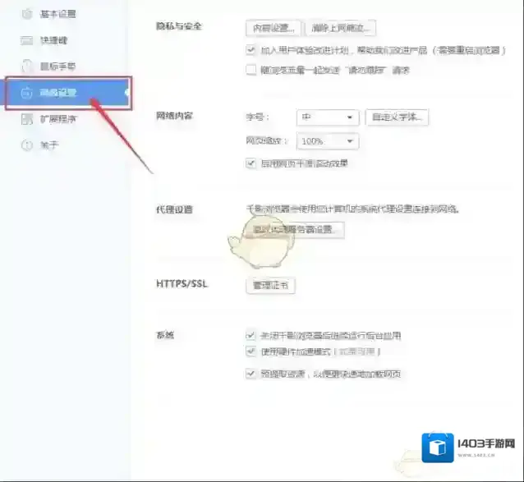This screenshot has width=524, height=482.
Task: Toggle 加入用户体验改进计划 checkbox
Action: coord(251,50)
